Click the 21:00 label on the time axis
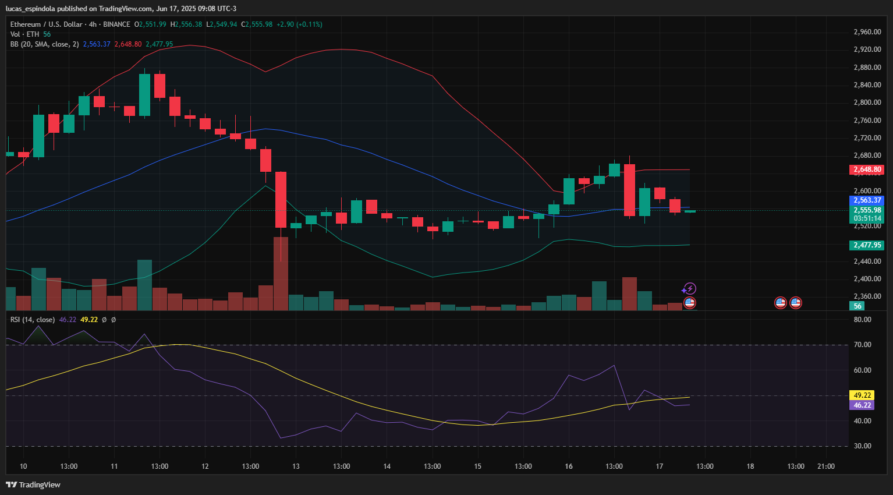 pyautogui.click(x=826, y=466)
